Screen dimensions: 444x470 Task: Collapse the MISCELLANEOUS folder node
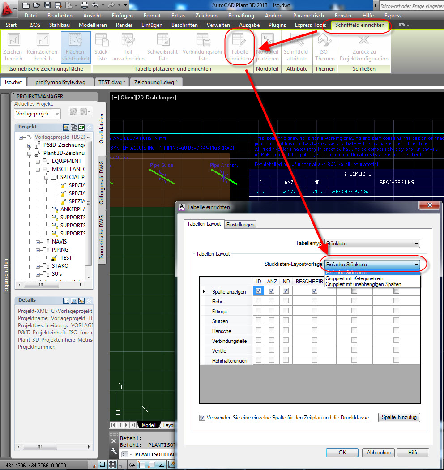(x=38, y=170)
